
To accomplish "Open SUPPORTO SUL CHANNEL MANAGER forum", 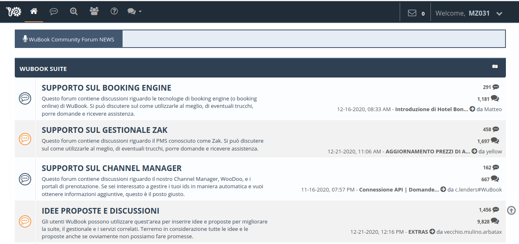I will pyautogui.click(x=112, y=168).
